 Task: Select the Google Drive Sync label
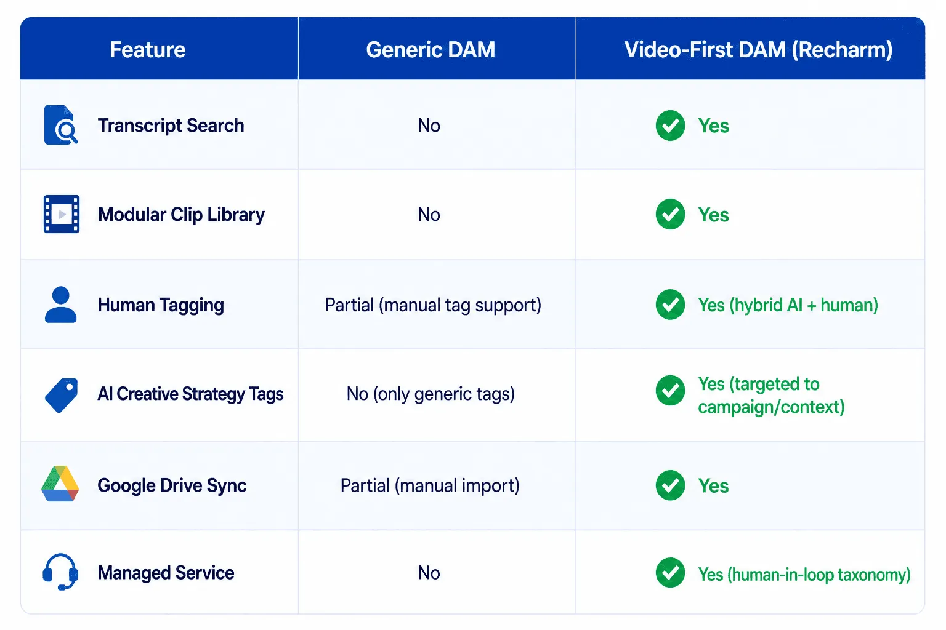tap(172, 485)
